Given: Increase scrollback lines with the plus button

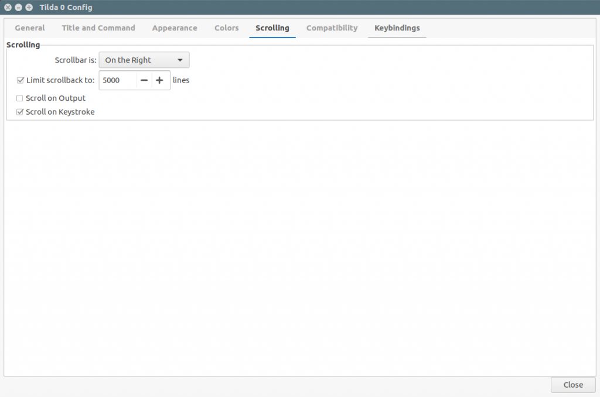Looking at the screenshot, I should click(159, 80).
